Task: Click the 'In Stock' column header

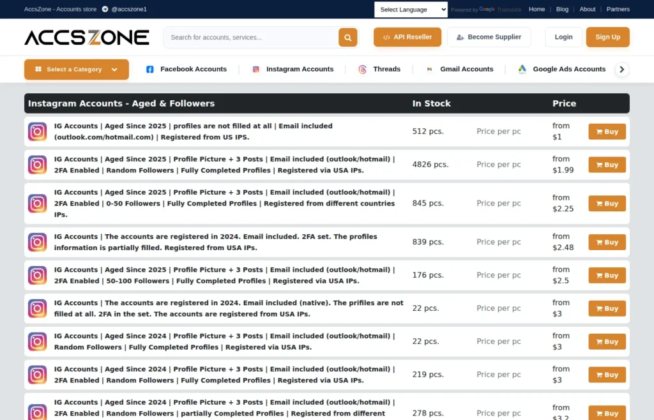Action: point(431,103)
